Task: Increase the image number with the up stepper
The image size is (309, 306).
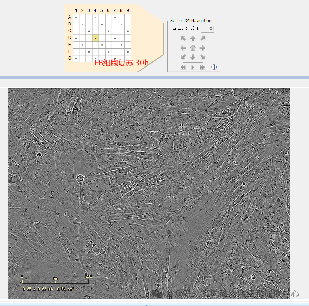Action: coord(211,27)
